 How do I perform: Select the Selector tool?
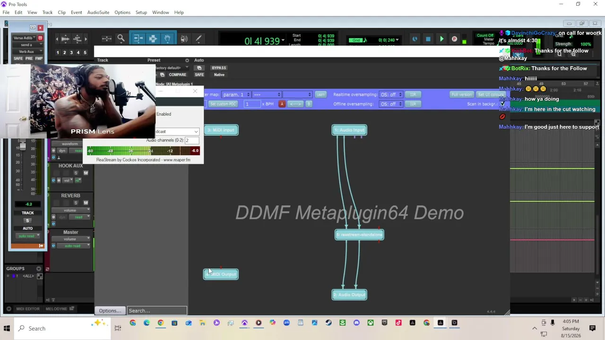tap(153, 39)
